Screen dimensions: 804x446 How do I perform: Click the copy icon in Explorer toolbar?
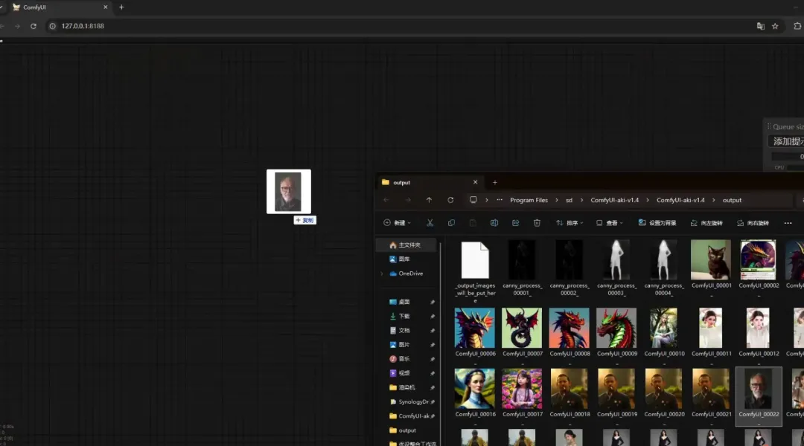(x=451, y=223)
